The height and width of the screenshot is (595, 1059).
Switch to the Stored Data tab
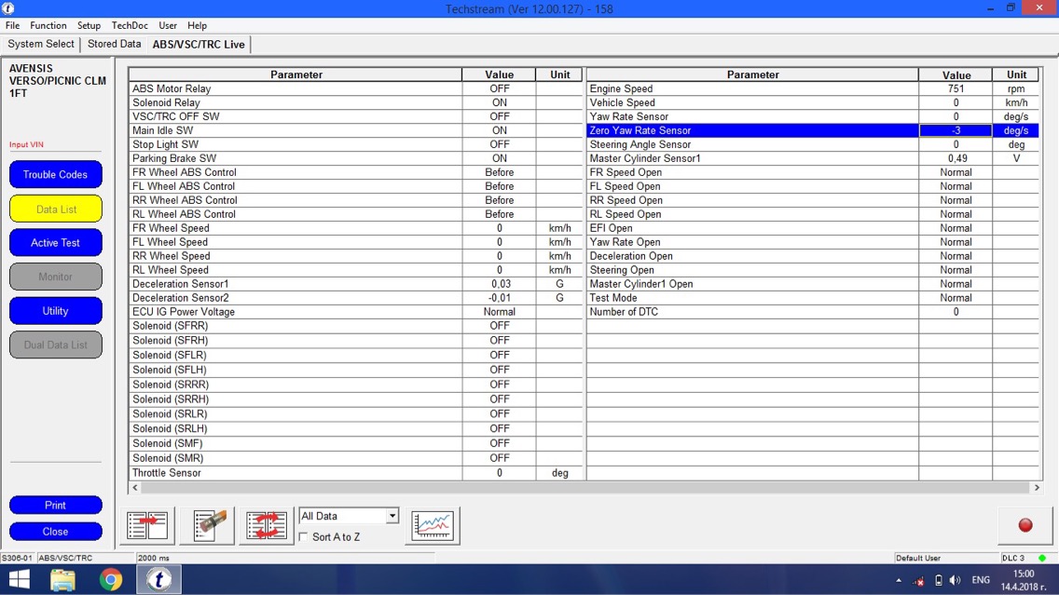tap(114, 44)
